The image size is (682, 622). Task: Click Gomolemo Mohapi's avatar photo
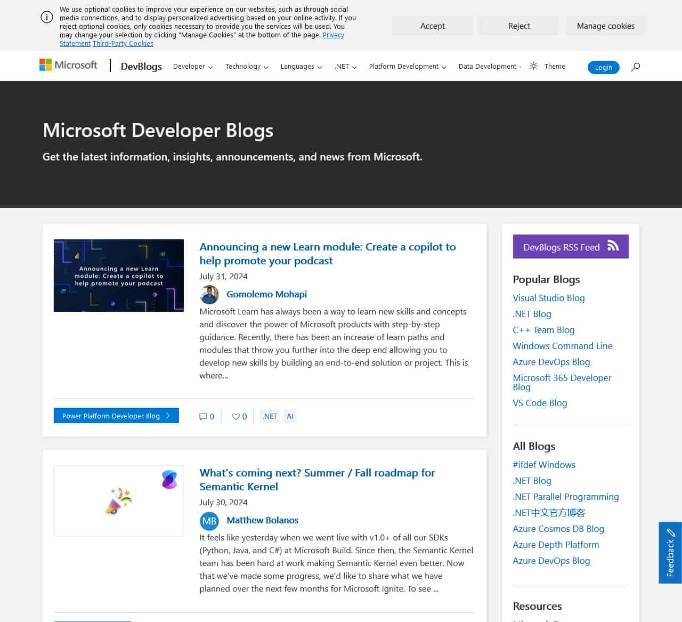click(x=209, y=295)
